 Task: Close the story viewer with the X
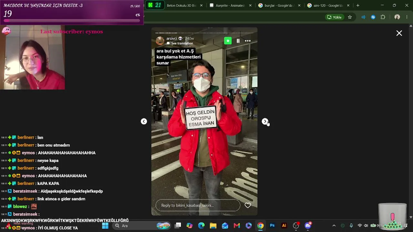(399, 33)
